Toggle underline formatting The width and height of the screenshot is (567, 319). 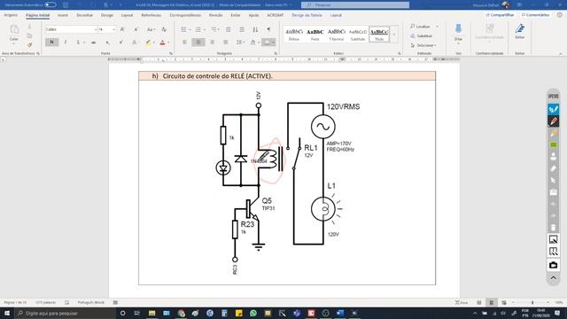[x=78, y=43]
